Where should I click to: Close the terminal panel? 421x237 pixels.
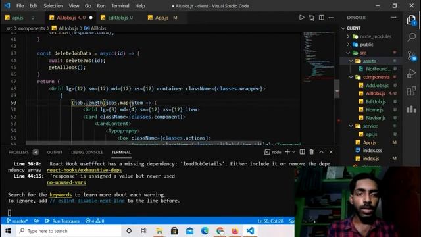(x=331, y=152)
